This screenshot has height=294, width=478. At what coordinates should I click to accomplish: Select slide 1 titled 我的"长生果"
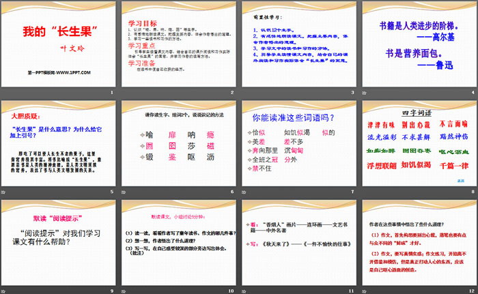tap(58, 44)
